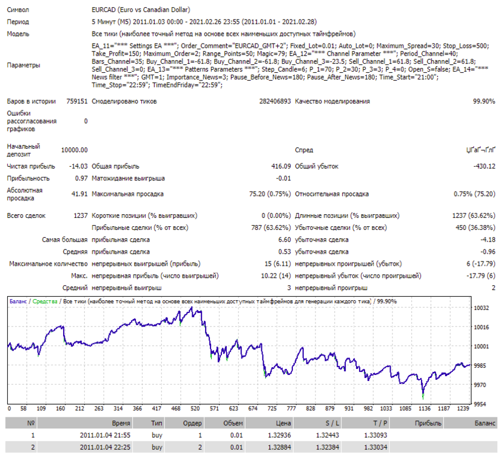
Task: Click the maximal drawdown value '75.20 (0.75%)'
Action: (x=270, y=194)
